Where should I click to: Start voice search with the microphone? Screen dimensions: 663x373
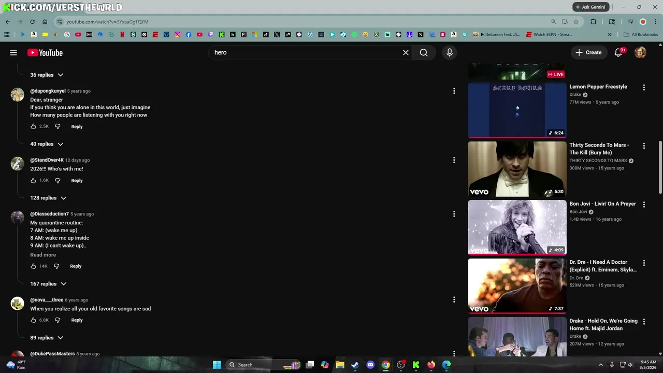[x=450, y=52]
